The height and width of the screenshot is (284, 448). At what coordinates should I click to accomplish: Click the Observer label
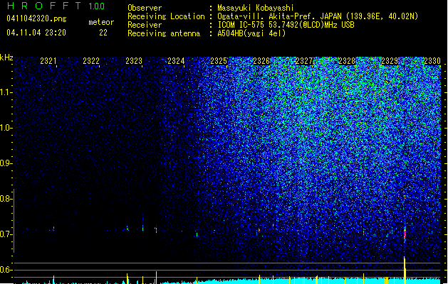(145, 8)
